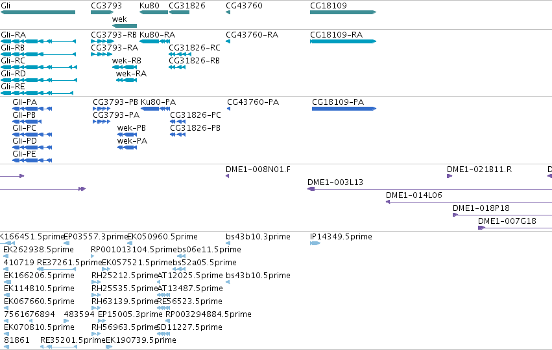This screenshot has height=350, width=552.
Task: Select the AT13487.5prime EST feature
Action: coord(163,295)
